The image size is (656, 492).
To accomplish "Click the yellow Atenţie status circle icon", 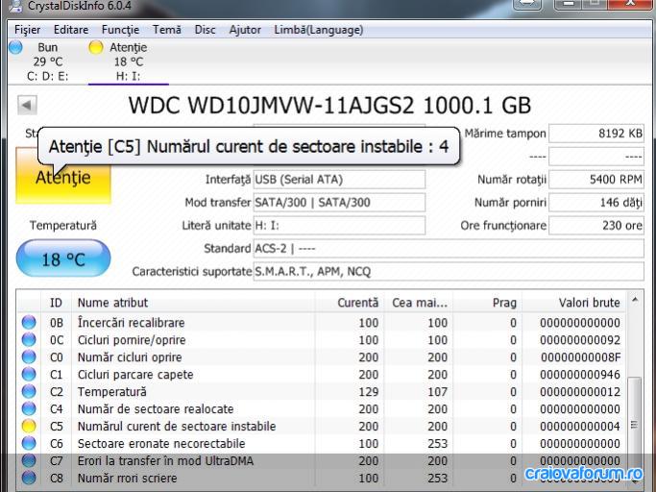I will pos(96,47).
